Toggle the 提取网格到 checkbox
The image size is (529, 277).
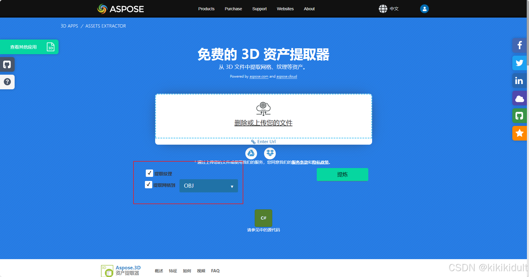pos(148,184)
